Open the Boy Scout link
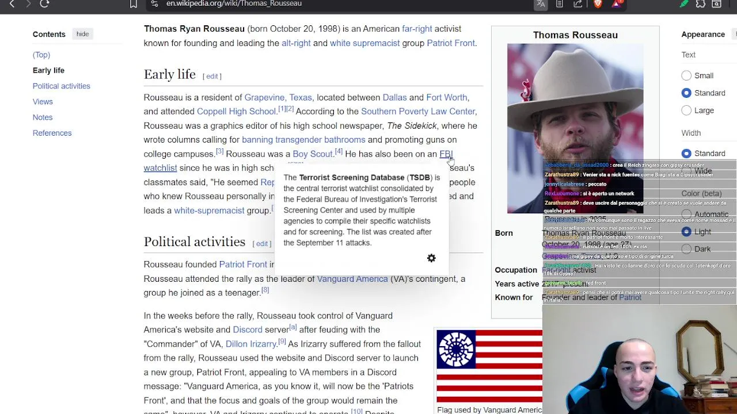This screenshot has height=414, width=737. (x=313, y=154)
